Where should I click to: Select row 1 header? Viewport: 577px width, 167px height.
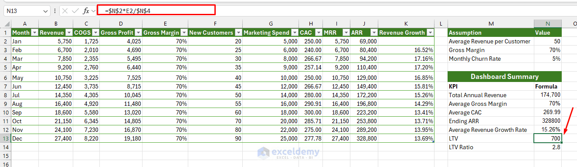(x=6, y=33)
